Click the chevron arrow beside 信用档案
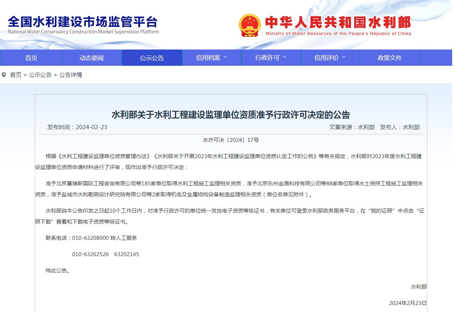Screen dimensions: 455x312 [x=225, y=57]
